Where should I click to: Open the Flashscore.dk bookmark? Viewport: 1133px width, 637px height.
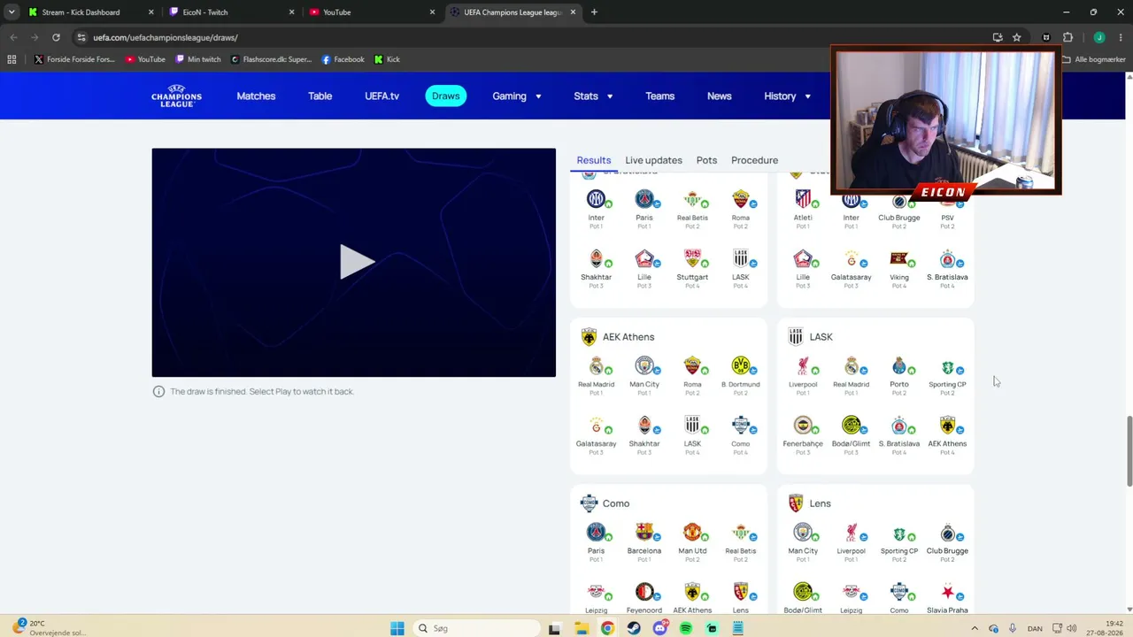pos(271,59)
